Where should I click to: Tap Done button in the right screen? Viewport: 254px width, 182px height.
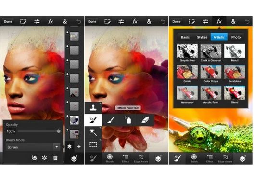pos(177,21)
